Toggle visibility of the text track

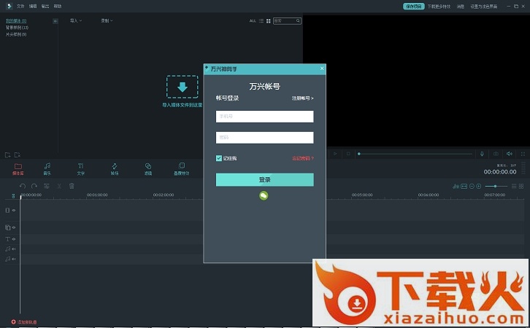(14, 238)
